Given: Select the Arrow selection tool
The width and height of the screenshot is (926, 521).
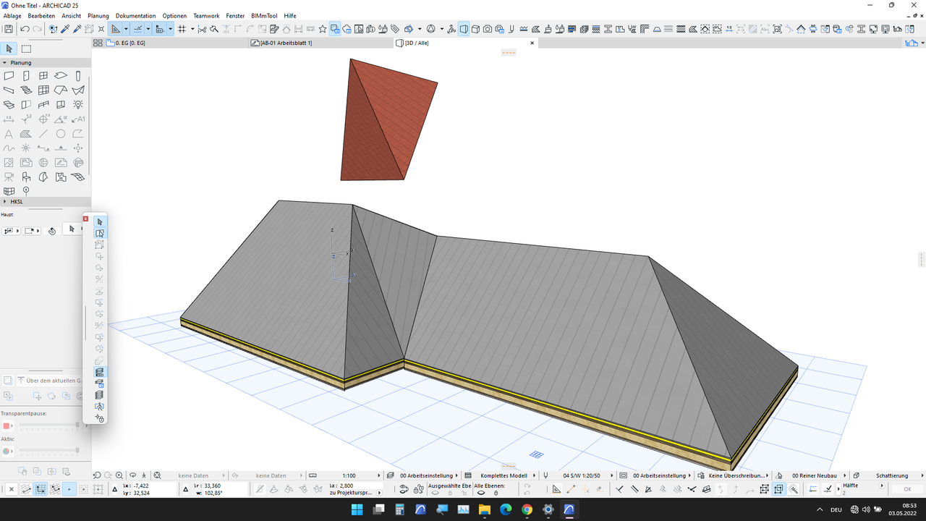Looking at the screenshot, I should (9, 48).
